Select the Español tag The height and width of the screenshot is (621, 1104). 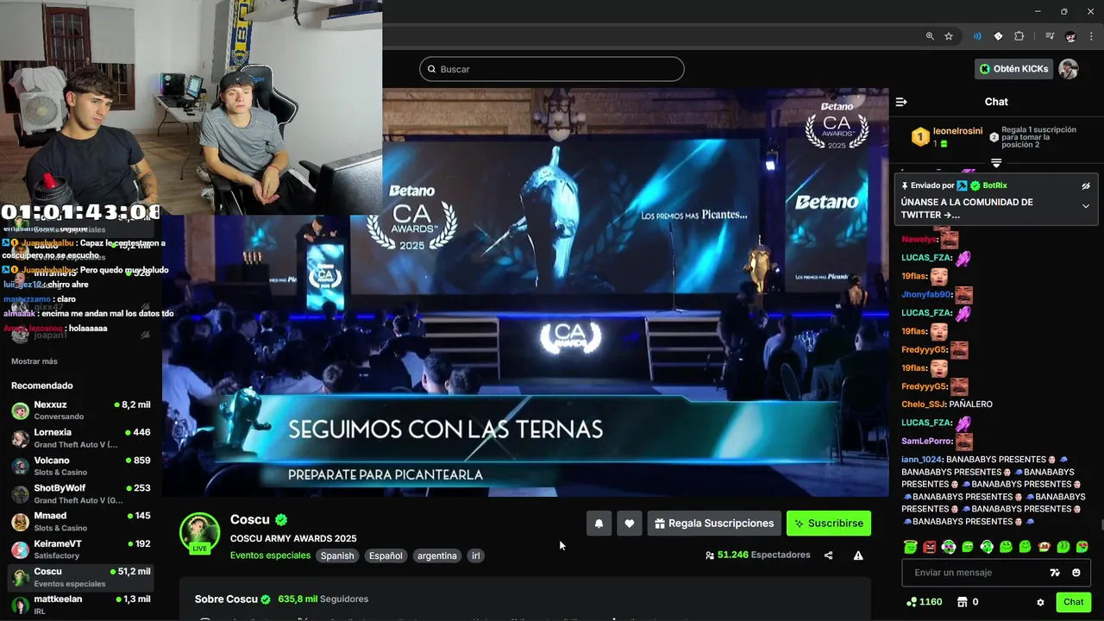386,556
